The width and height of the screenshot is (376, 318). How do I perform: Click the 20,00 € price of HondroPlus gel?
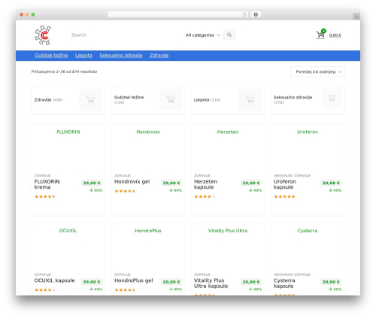[171, 282]
